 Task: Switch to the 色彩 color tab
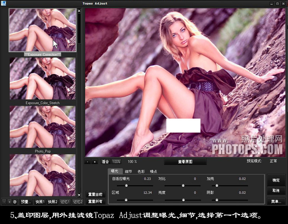[x=141, y=171]
